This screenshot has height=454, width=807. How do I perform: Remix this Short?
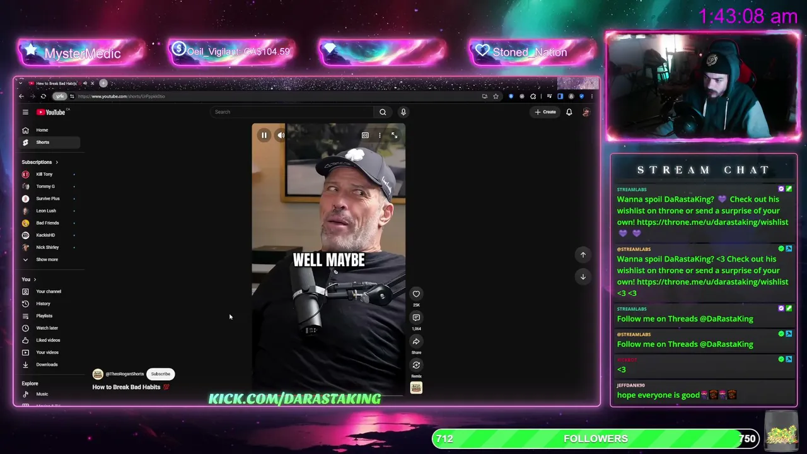pyautogui.click(x=416, y=364)
